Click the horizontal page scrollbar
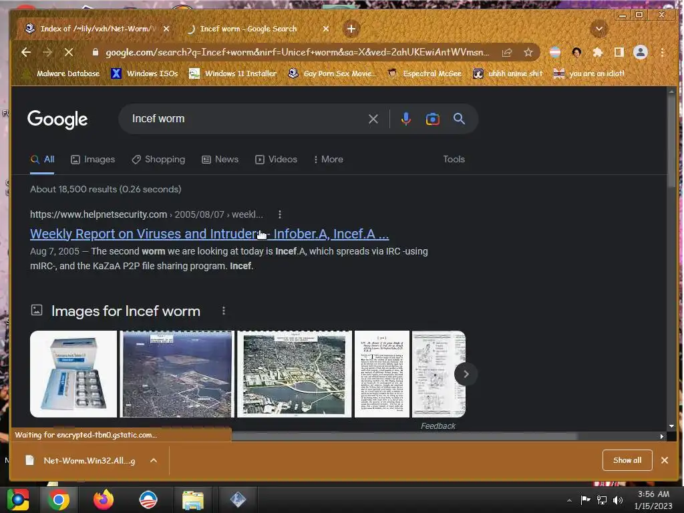Screen dimensions: 684x513 tap(404, 436)
